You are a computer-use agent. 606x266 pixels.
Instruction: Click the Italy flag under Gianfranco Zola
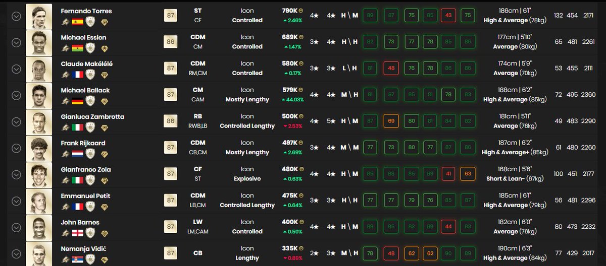[x=77, y=180]
